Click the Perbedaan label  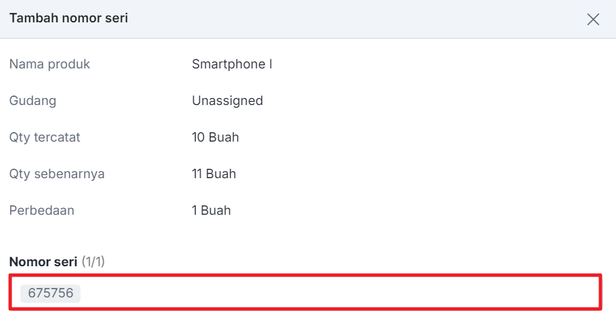[42, 211]
